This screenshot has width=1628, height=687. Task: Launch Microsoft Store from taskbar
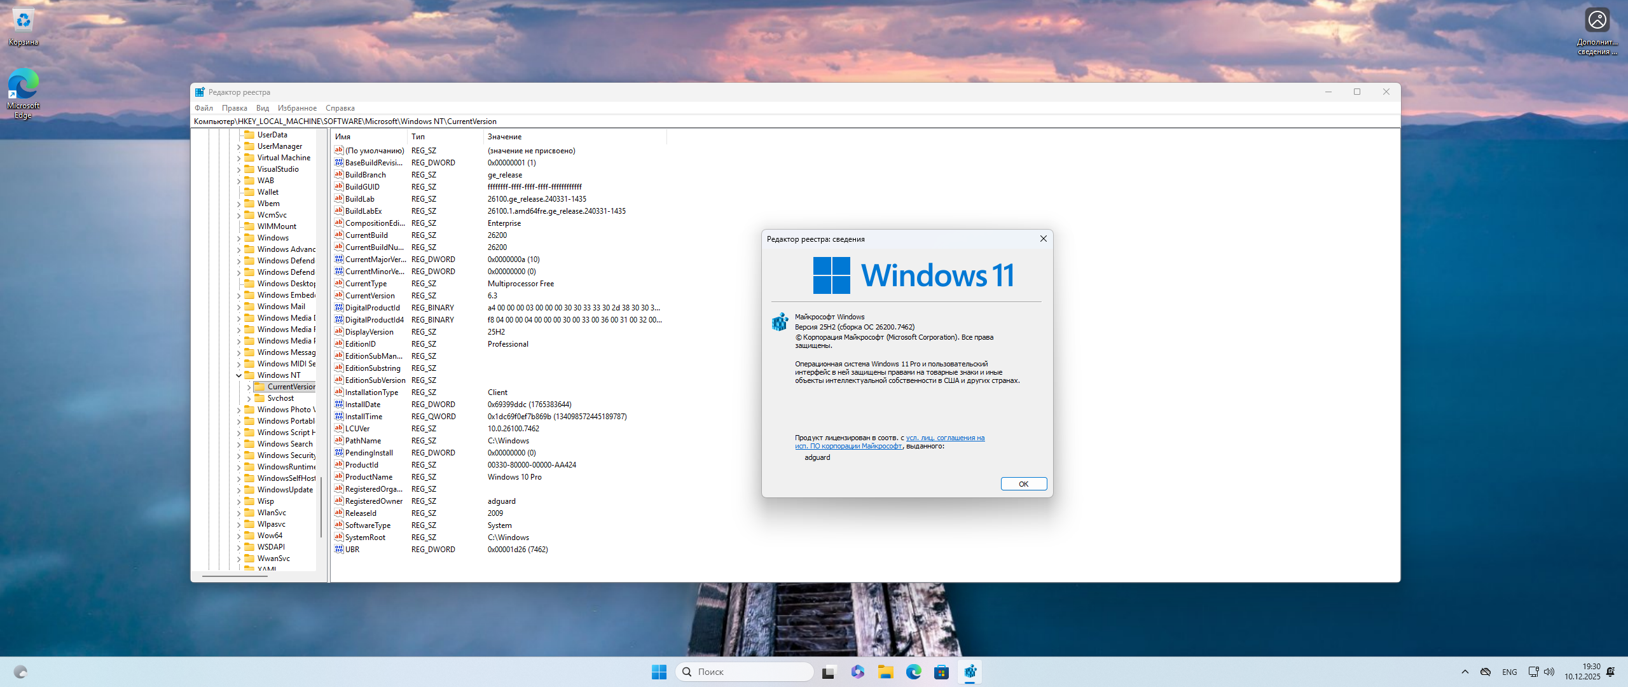[x=941, y=672]
